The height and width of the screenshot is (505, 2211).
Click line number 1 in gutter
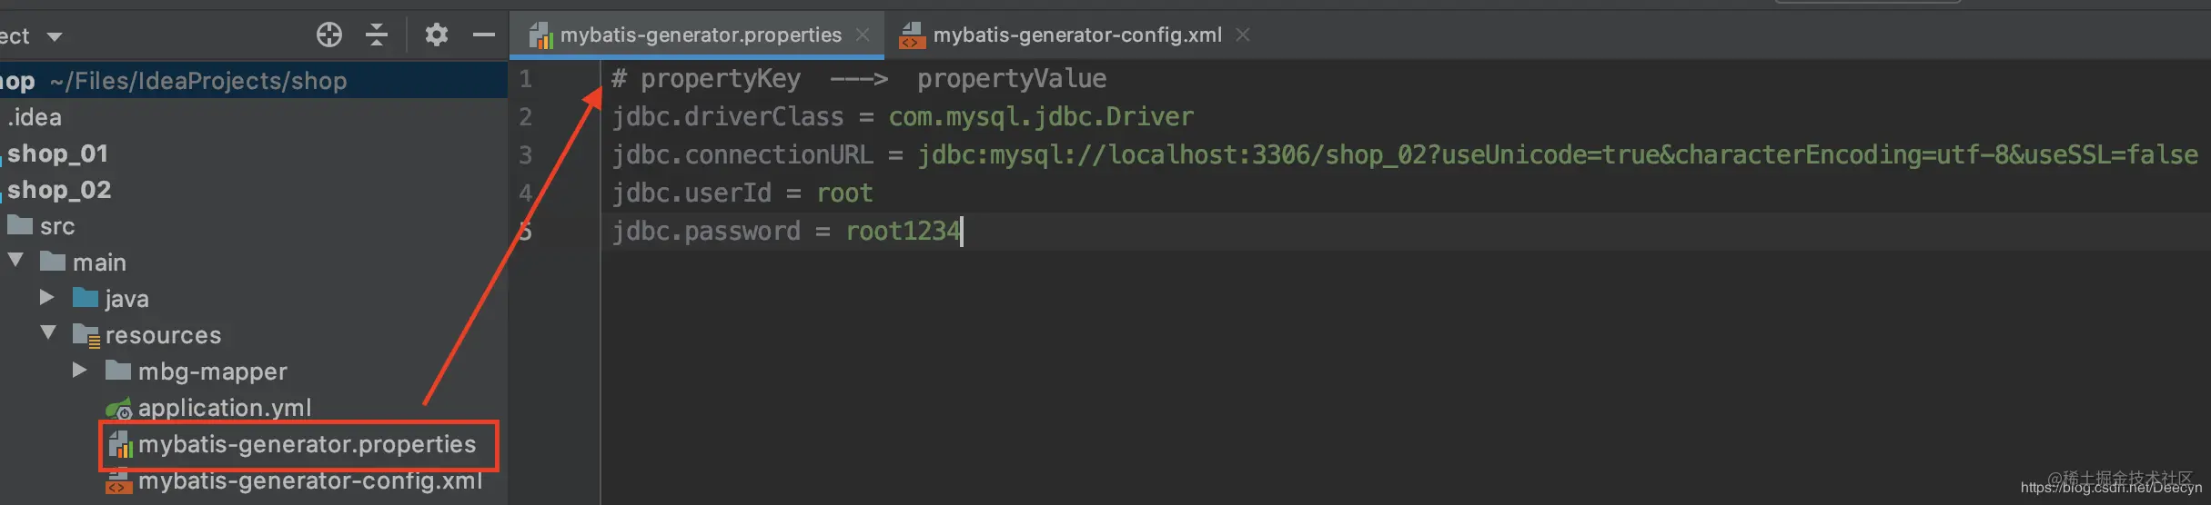tap(526, 79)
